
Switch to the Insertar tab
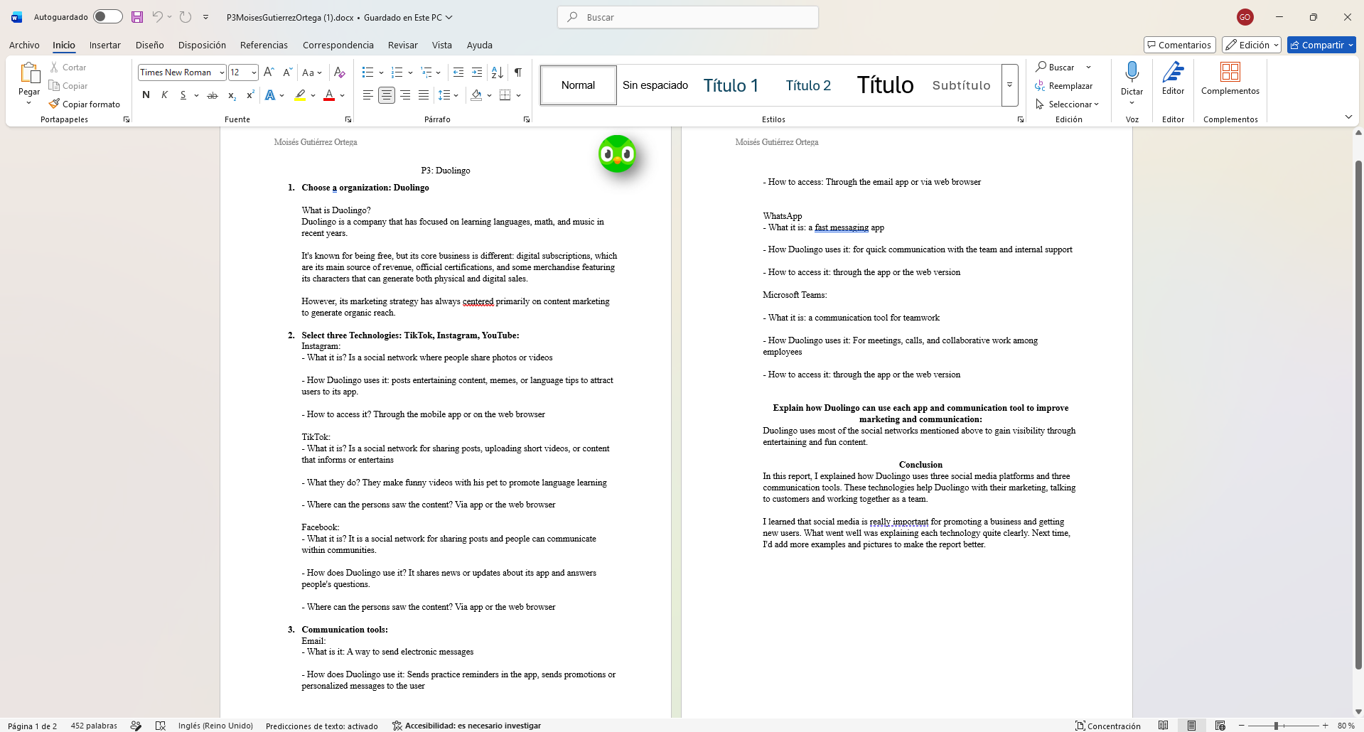click(x=104, y=45)
